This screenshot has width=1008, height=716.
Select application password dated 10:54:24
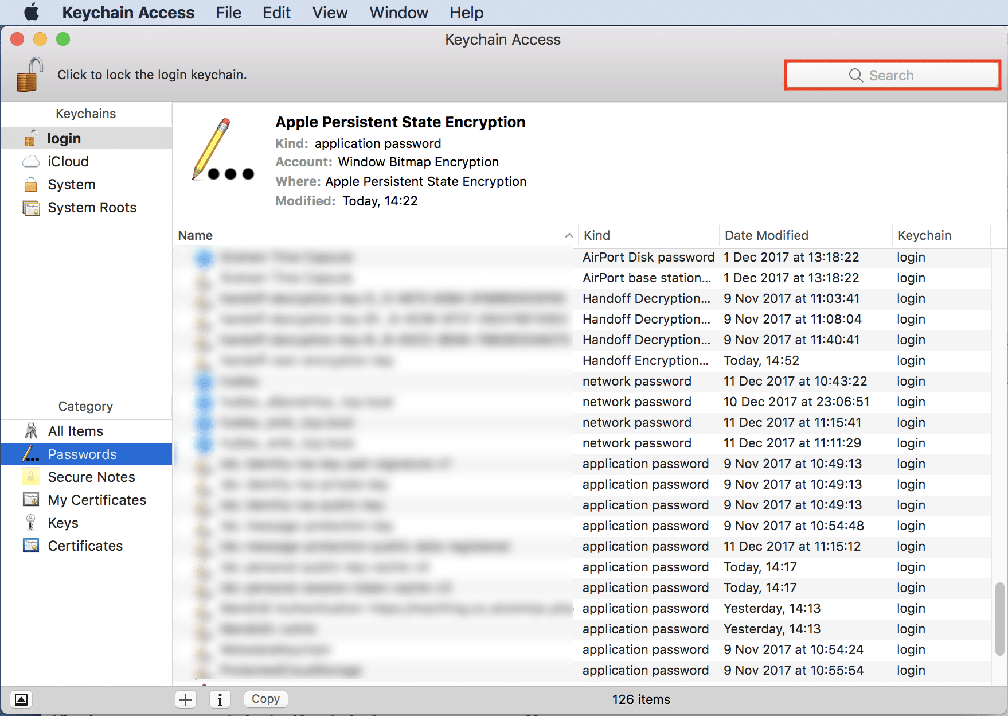pos(582,649)
